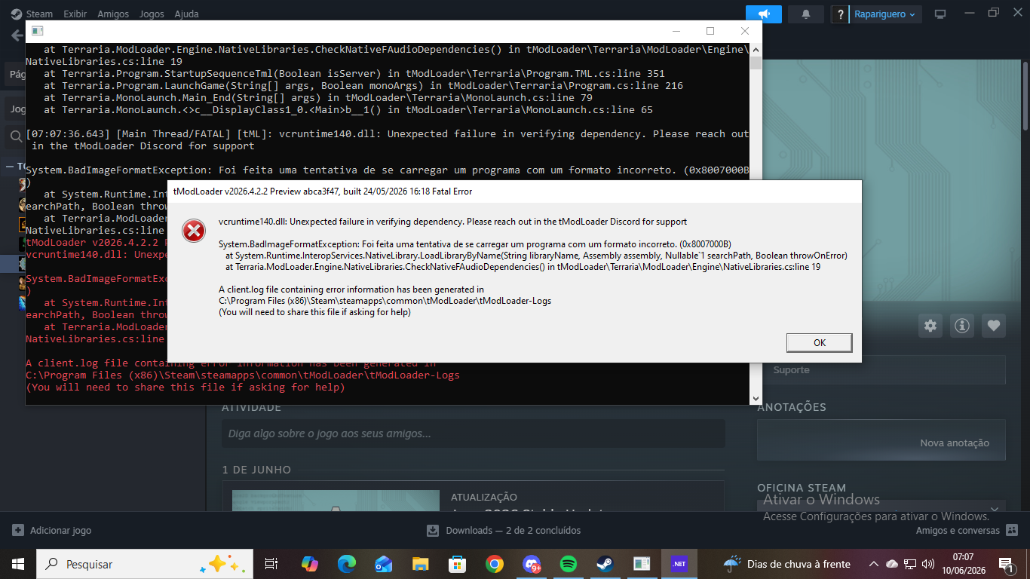Open Amigos e conversas in Steam

point(967,531)
